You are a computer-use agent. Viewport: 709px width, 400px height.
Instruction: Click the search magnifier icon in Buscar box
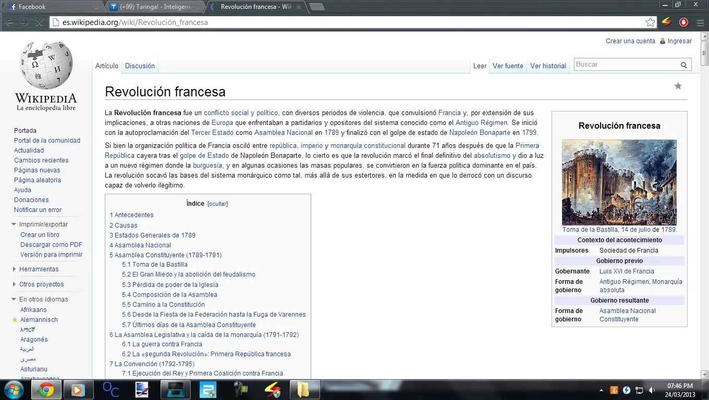click(683, 65)
